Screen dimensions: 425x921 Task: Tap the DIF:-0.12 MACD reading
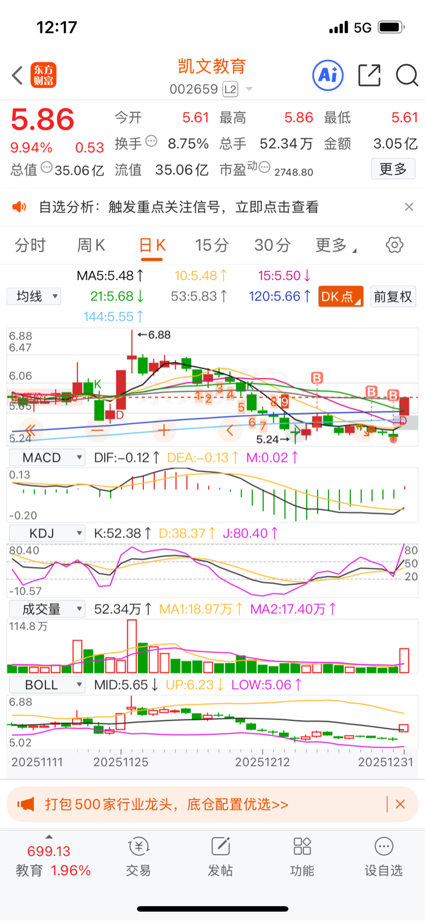coord(127,457)
